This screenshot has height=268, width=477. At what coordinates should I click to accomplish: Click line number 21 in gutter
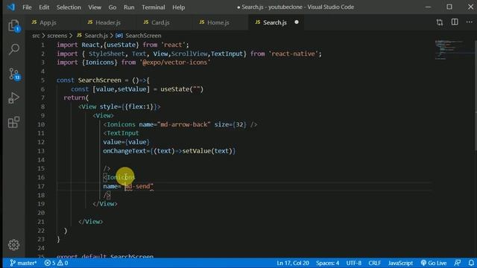click(x=41, y=222)
